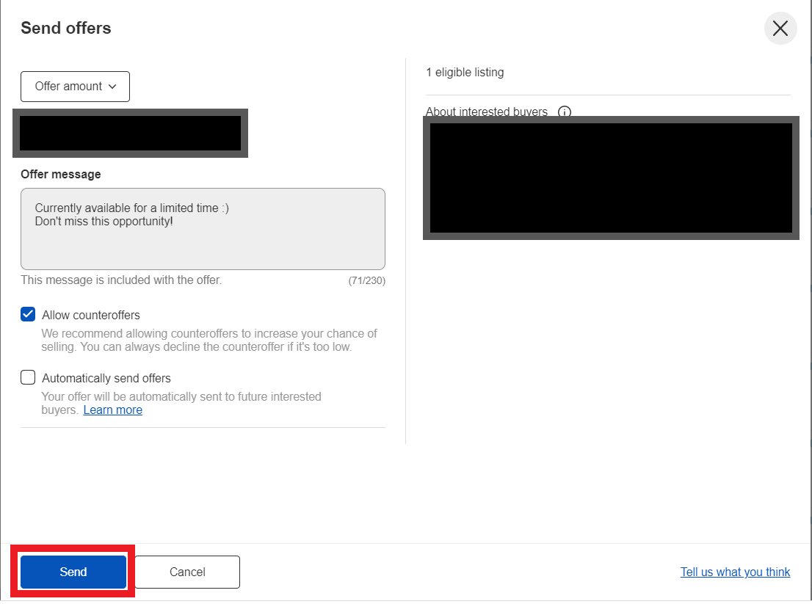Click the blue Send button

73,572
